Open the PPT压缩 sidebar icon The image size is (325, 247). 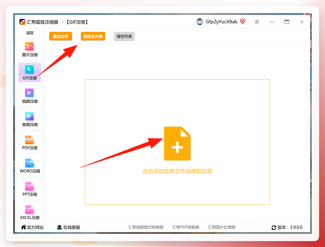click(x=29, y=186)
